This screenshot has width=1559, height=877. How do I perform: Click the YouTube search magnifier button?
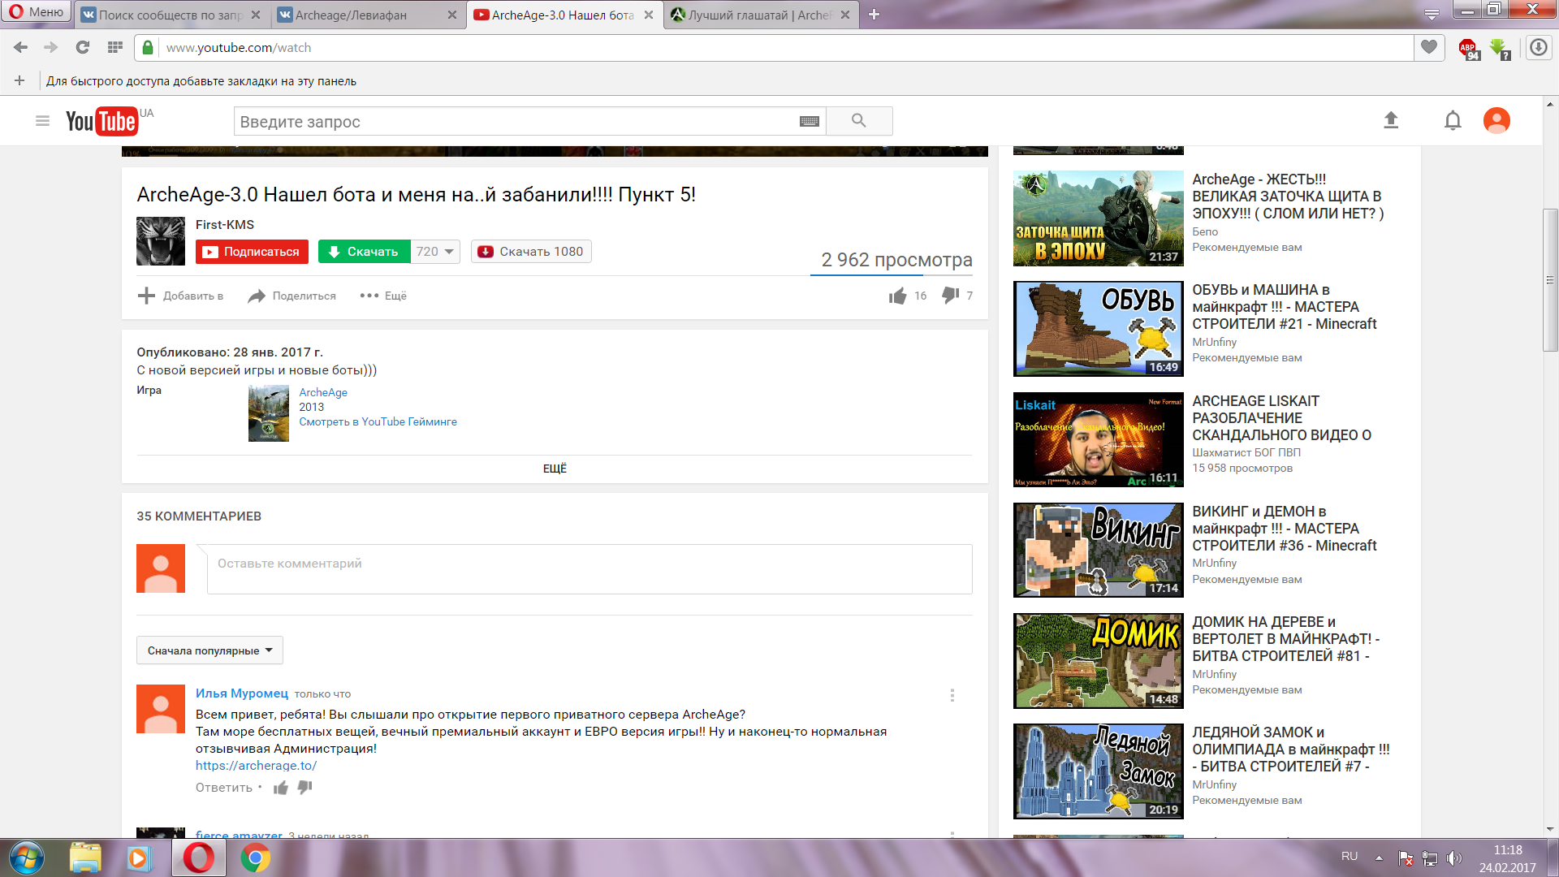(x=859, y=121)
